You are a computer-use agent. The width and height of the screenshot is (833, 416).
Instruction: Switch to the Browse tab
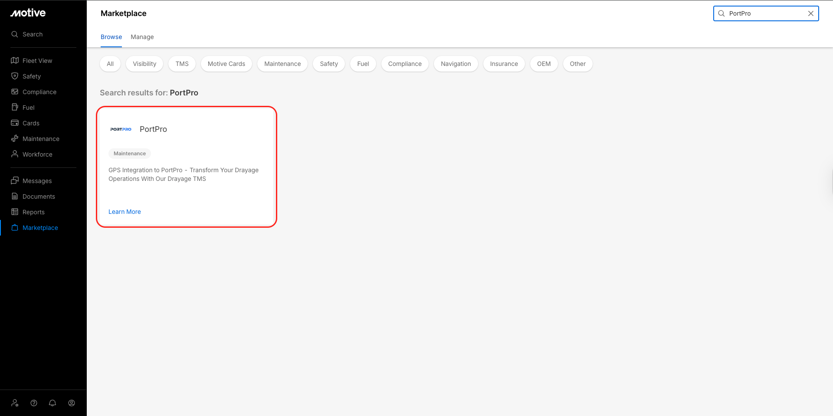pyautogui.click(x=111, y=37)
